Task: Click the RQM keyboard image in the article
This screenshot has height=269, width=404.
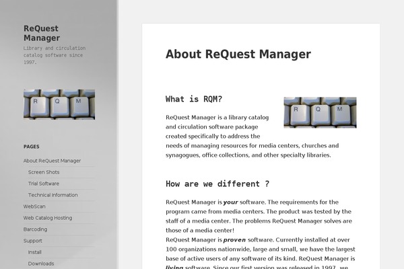Action: (320, 112)
